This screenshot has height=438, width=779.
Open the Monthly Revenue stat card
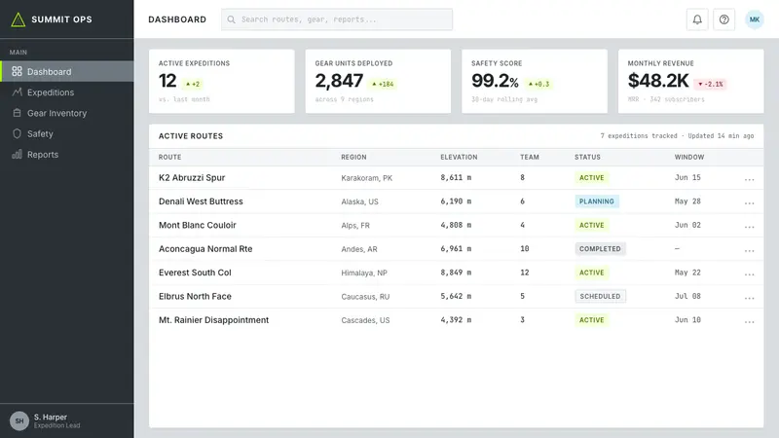coord(691,81)
